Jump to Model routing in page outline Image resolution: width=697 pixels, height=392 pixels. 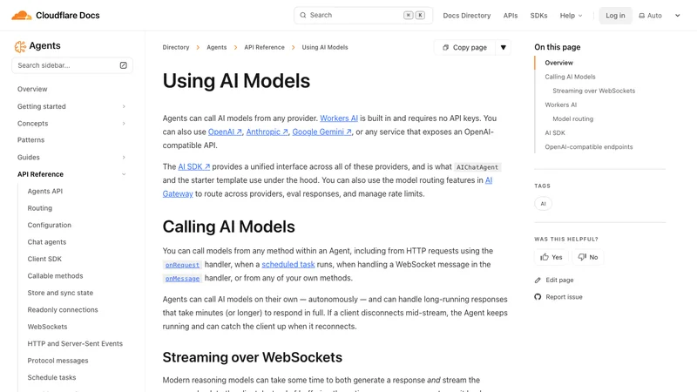tap(572, 118)
